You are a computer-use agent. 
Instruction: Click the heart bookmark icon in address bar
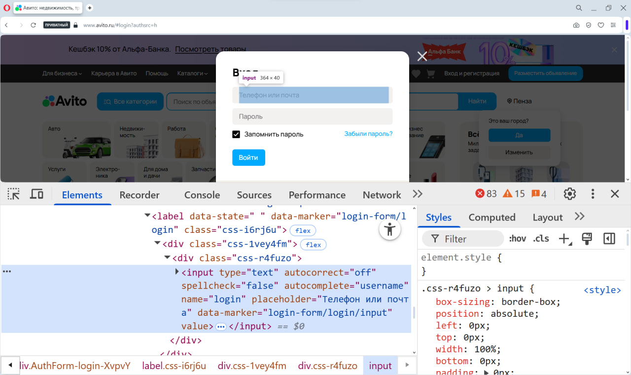pos(601,25)
